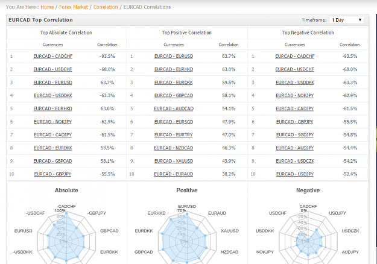Viewport: 377px width, 264px height.
Task: Open EURCAD - USDCHF link in Negative table
Action: coord(295,69)
